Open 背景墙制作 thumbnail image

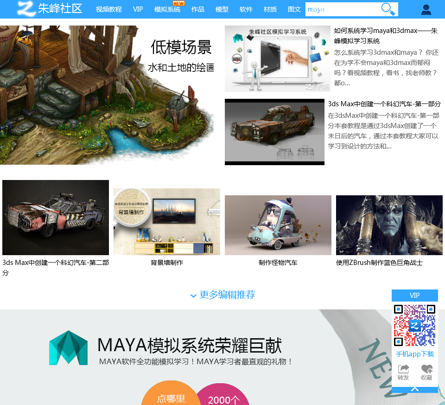tap(167, 222)
